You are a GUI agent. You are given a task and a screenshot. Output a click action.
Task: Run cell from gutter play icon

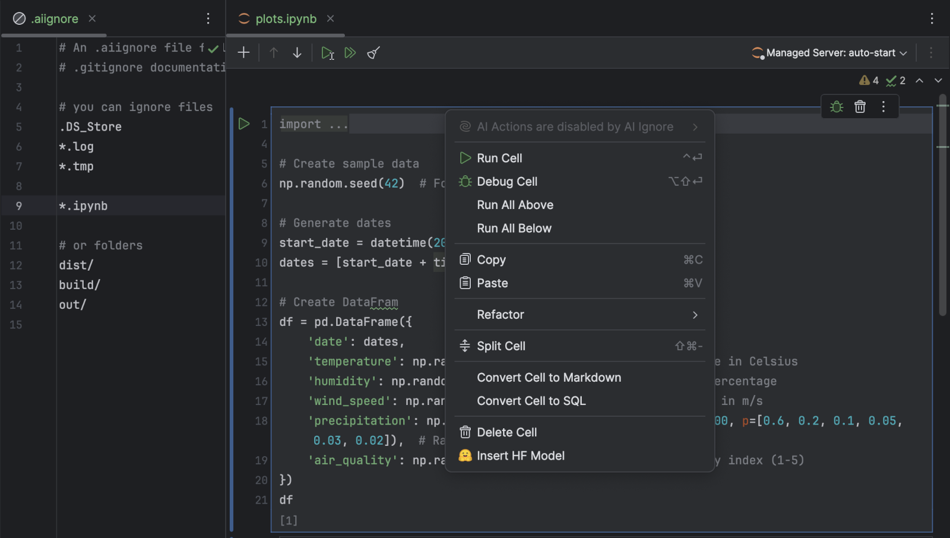243,124
